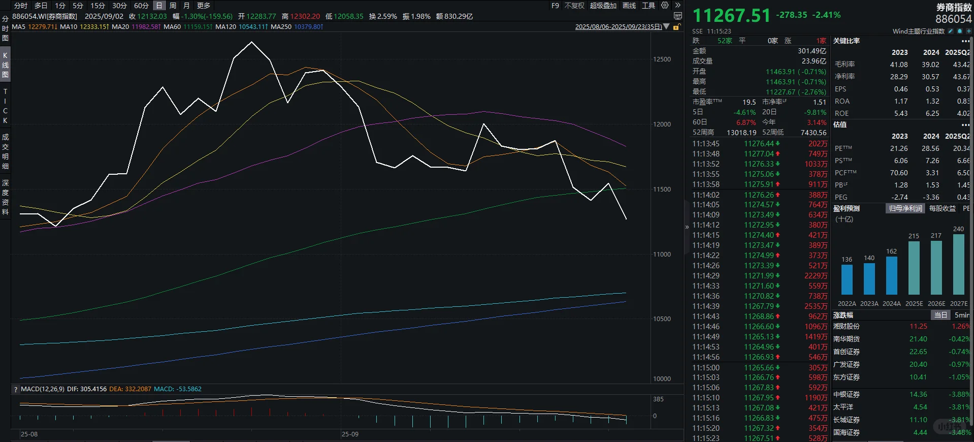
Task: Open 长城证券 stock row
Action: coord(901,420)
